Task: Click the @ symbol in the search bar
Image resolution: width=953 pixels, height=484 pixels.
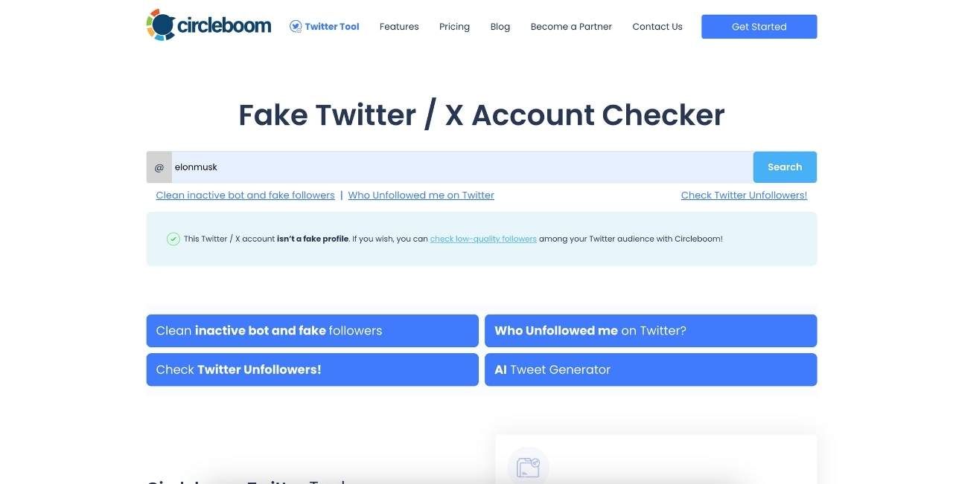Action: (159, 167)
